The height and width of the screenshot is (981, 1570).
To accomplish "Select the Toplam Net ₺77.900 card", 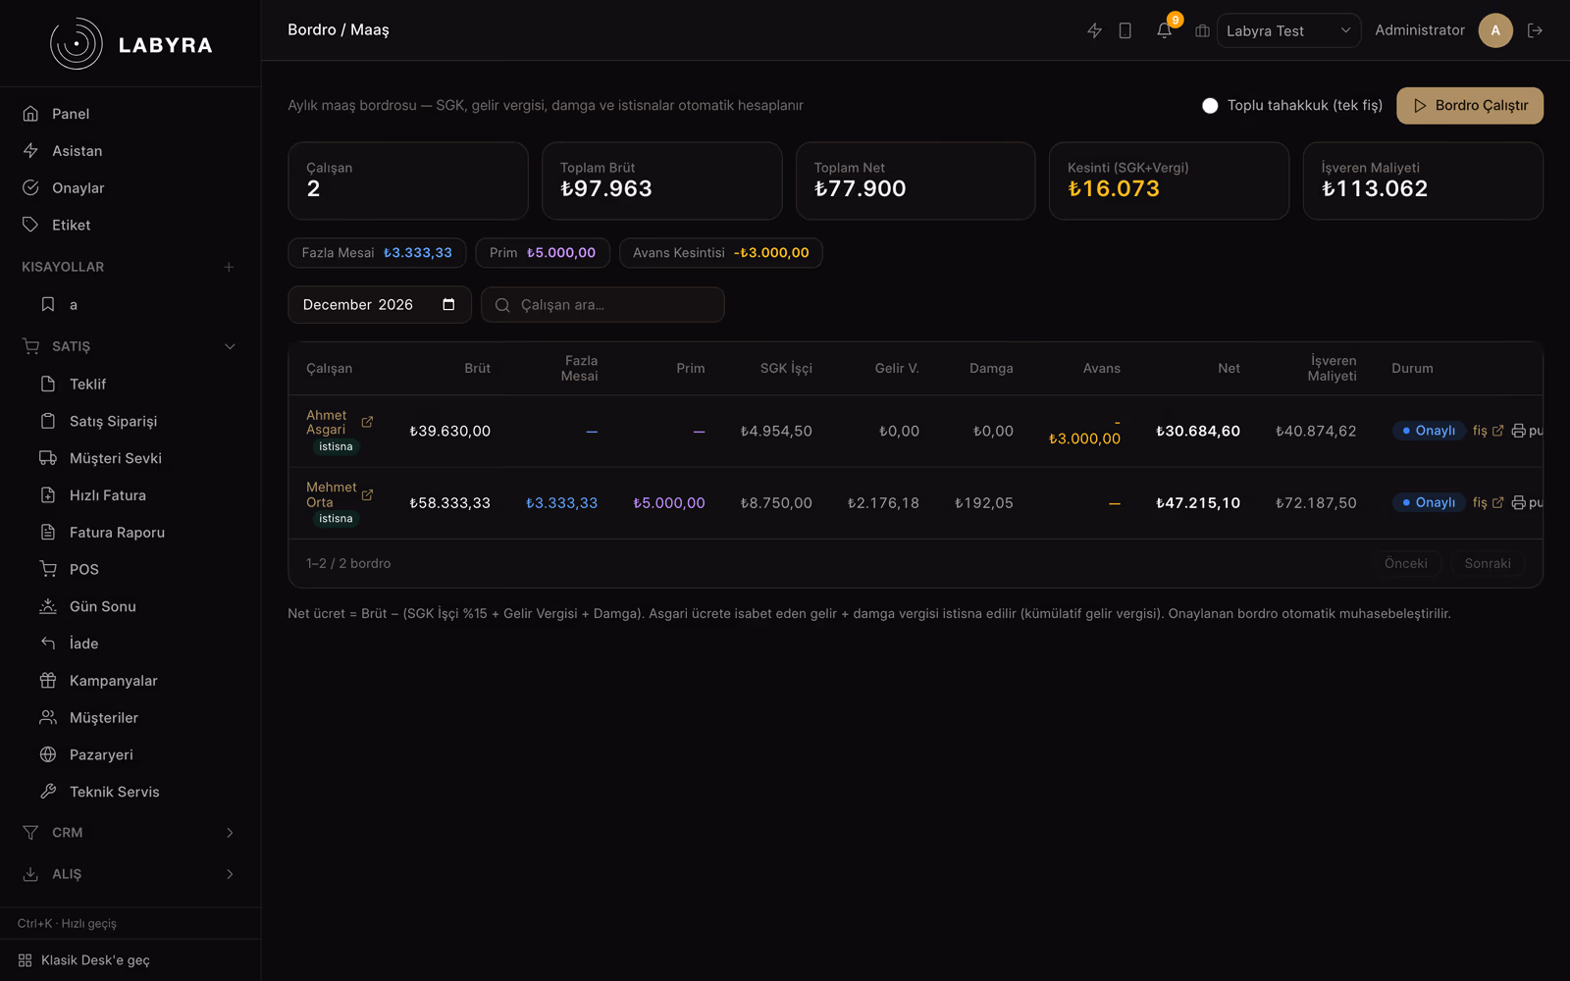I will [x=916, y=181].
